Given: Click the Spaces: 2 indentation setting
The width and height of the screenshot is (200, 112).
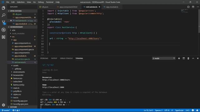Looking at the screenshot, I should click(x=159, y=110).
